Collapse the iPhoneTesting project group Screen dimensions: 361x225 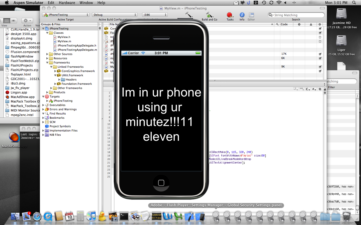pos(43,28)
